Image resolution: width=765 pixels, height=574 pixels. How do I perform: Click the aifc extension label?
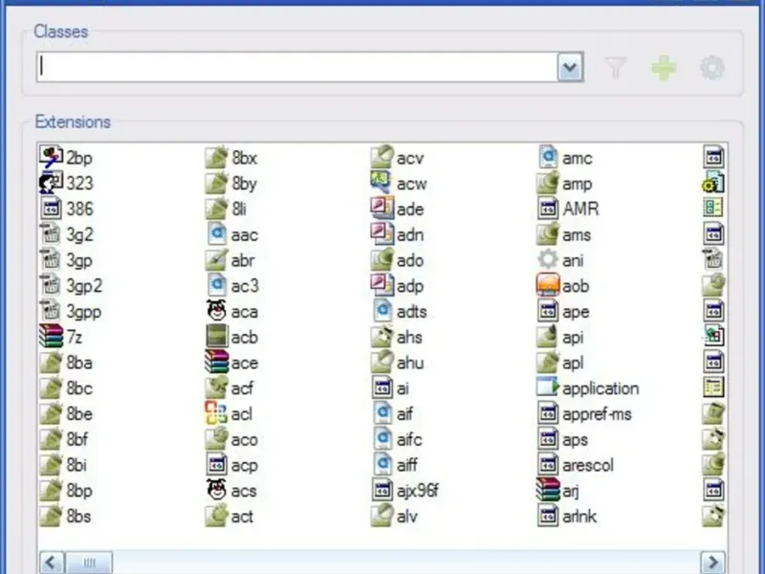409,440
